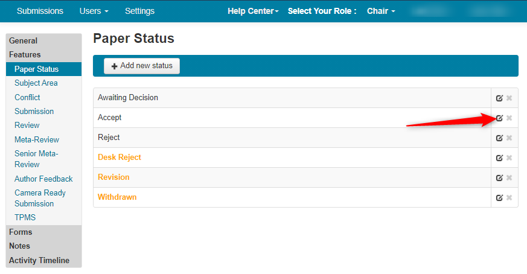Edit the Revision status

coord(499,177)
